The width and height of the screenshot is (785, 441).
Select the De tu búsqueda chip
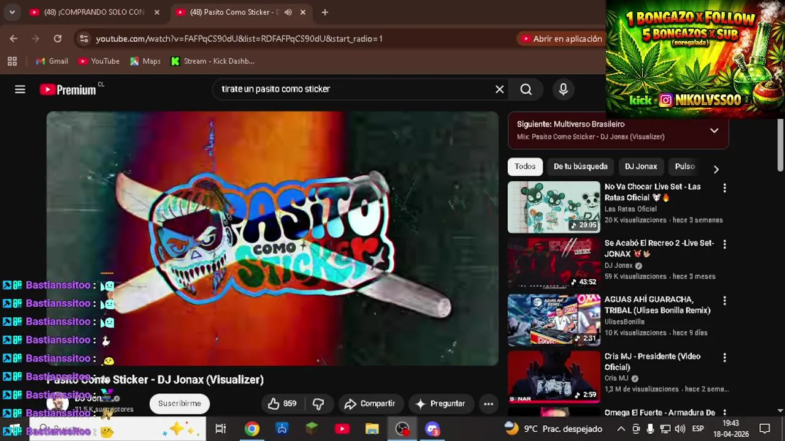pyautogui.click(x=580, y=167)
